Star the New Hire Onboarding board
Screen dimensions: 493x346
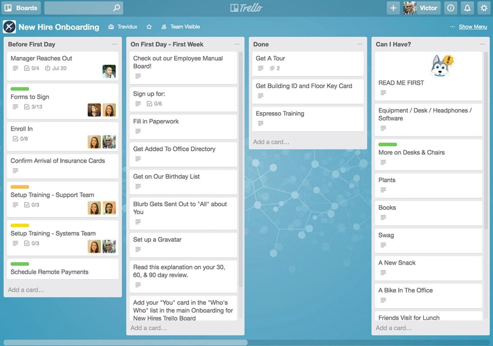tap(149, 27)
